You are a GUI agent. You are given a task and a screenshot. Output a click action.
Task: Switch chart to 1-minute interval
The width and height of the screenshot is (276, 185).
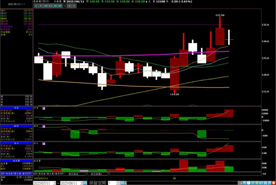36,6
